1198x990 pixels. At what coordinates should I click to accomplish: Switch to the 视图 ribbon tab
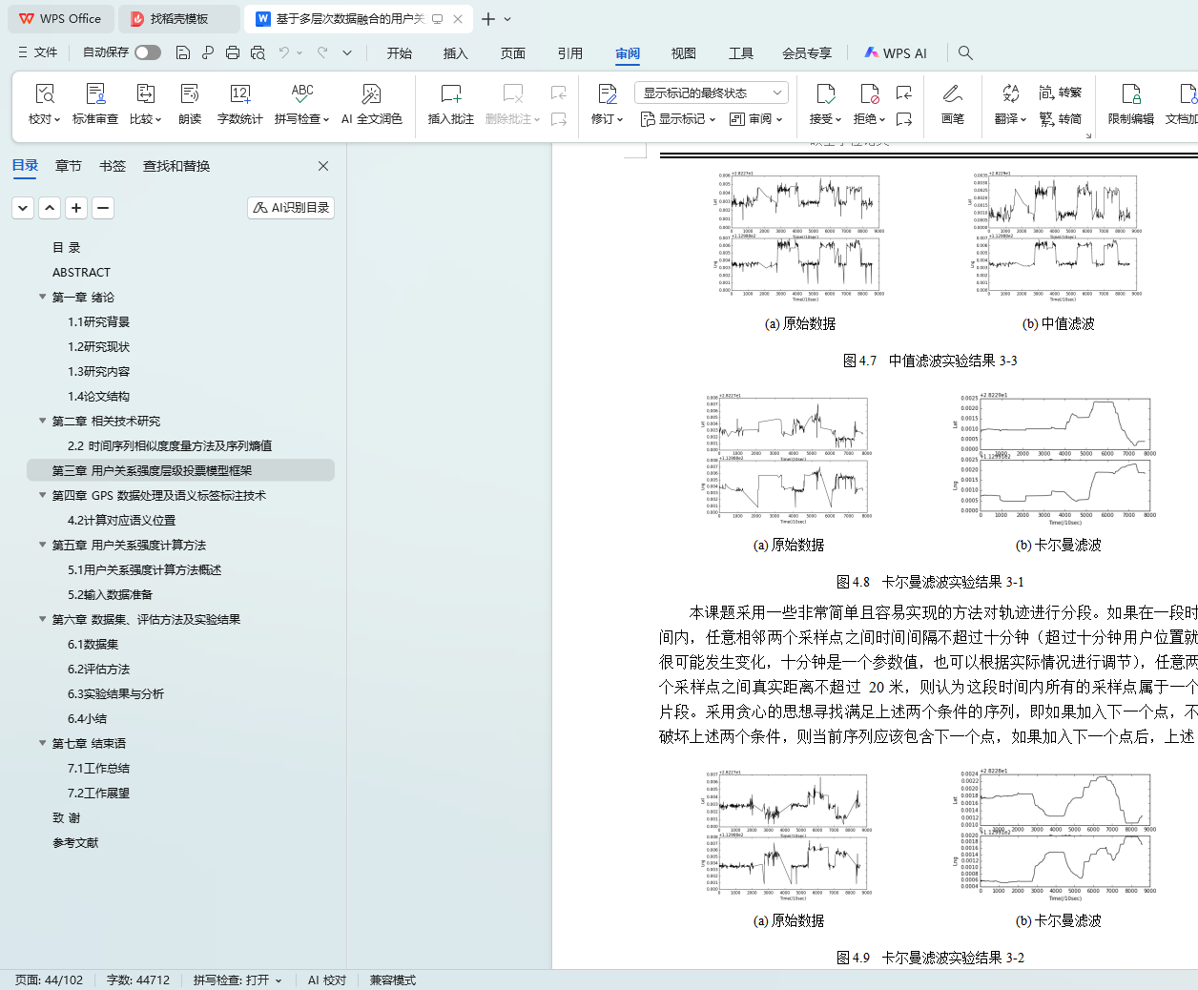(x=683, y=53)
